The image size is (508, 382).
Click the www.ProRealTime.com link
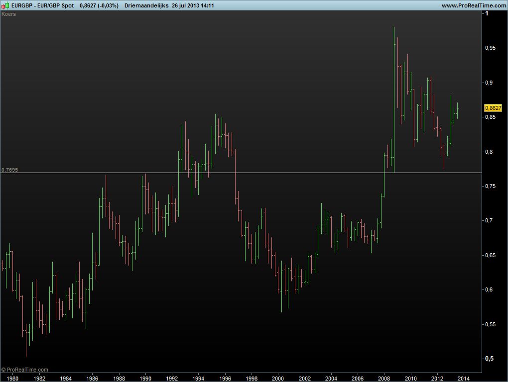pos(473,5)
